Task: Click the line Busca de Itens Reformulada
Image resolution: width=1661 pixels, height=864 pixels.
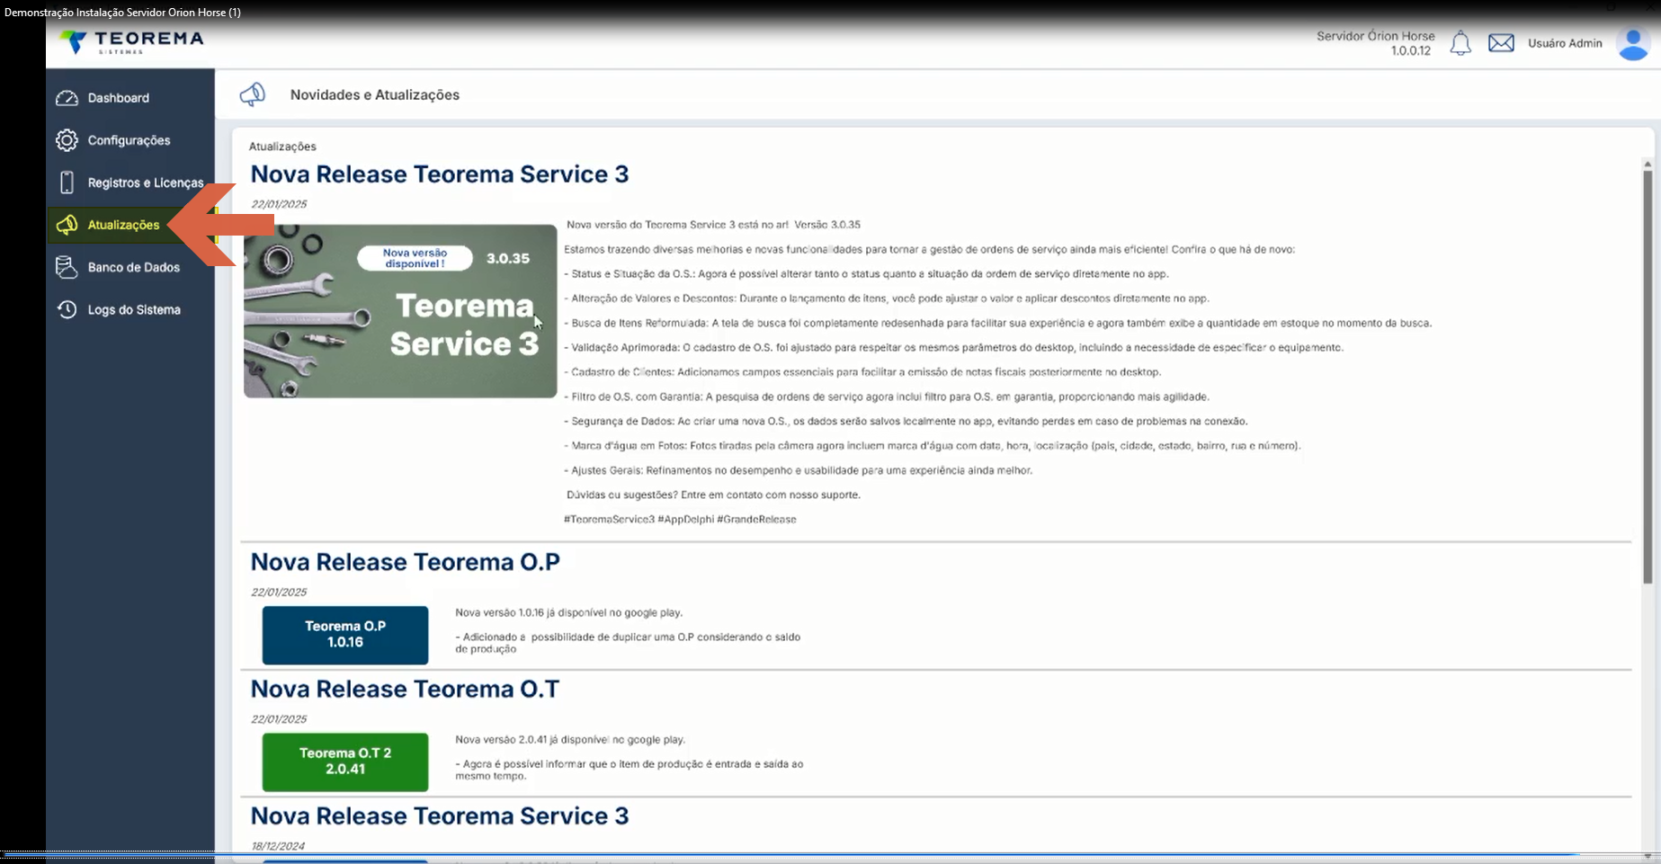Action: pos(998,323)
